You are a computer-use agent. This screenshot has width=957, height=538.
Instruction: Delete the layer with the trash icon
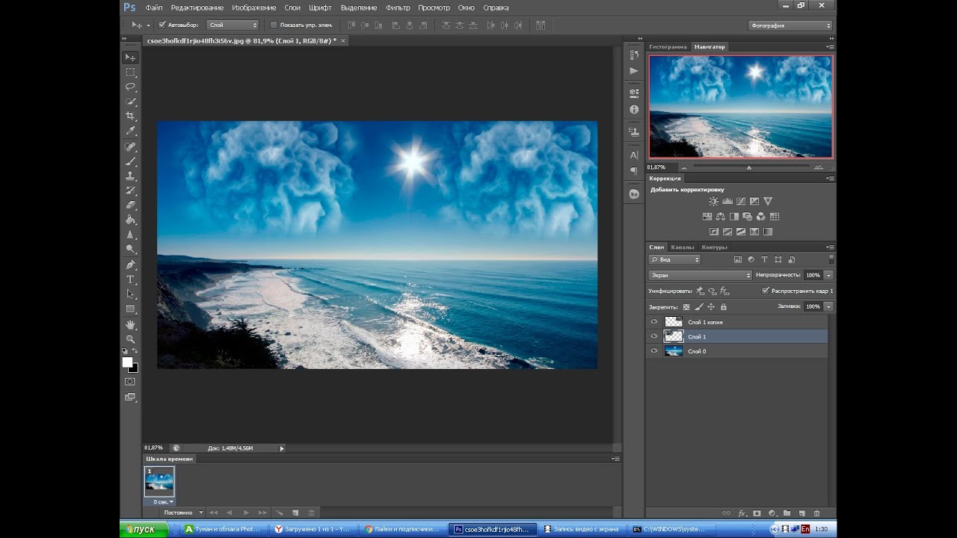pos(816,513)
